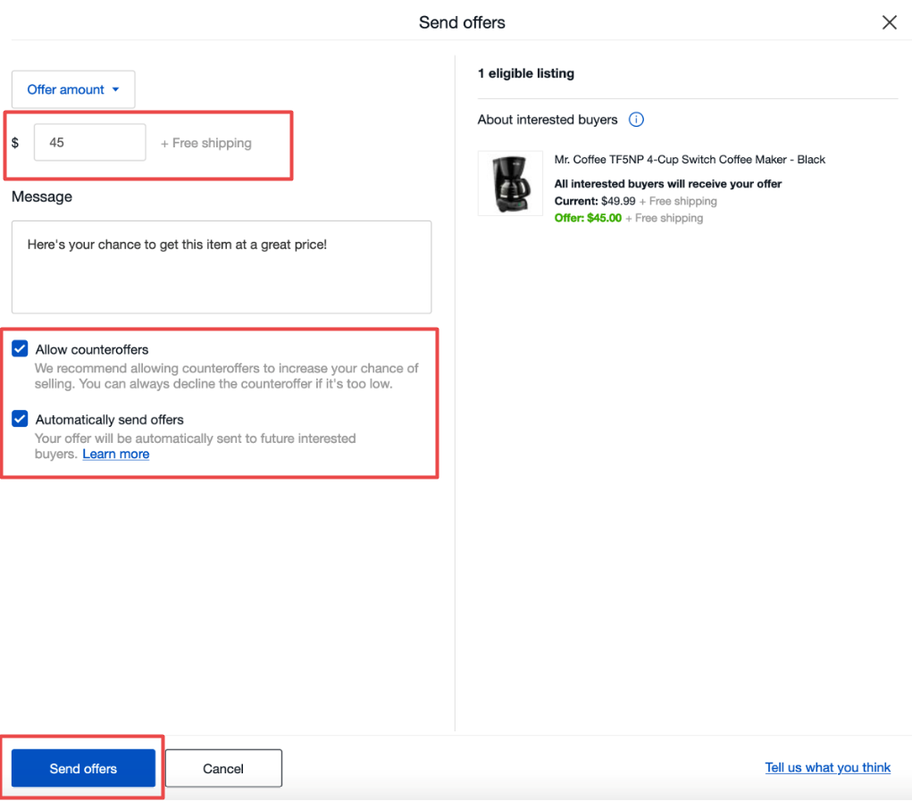Click the Mr. Coffee TF5NP listing title

pyautogui.click(x=690, y=159)
